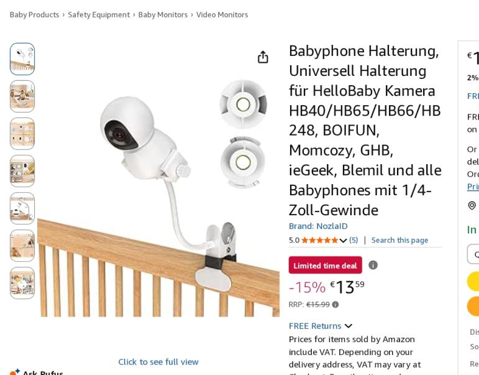Open the Ask Rufus assistant icon

(15, 372)
